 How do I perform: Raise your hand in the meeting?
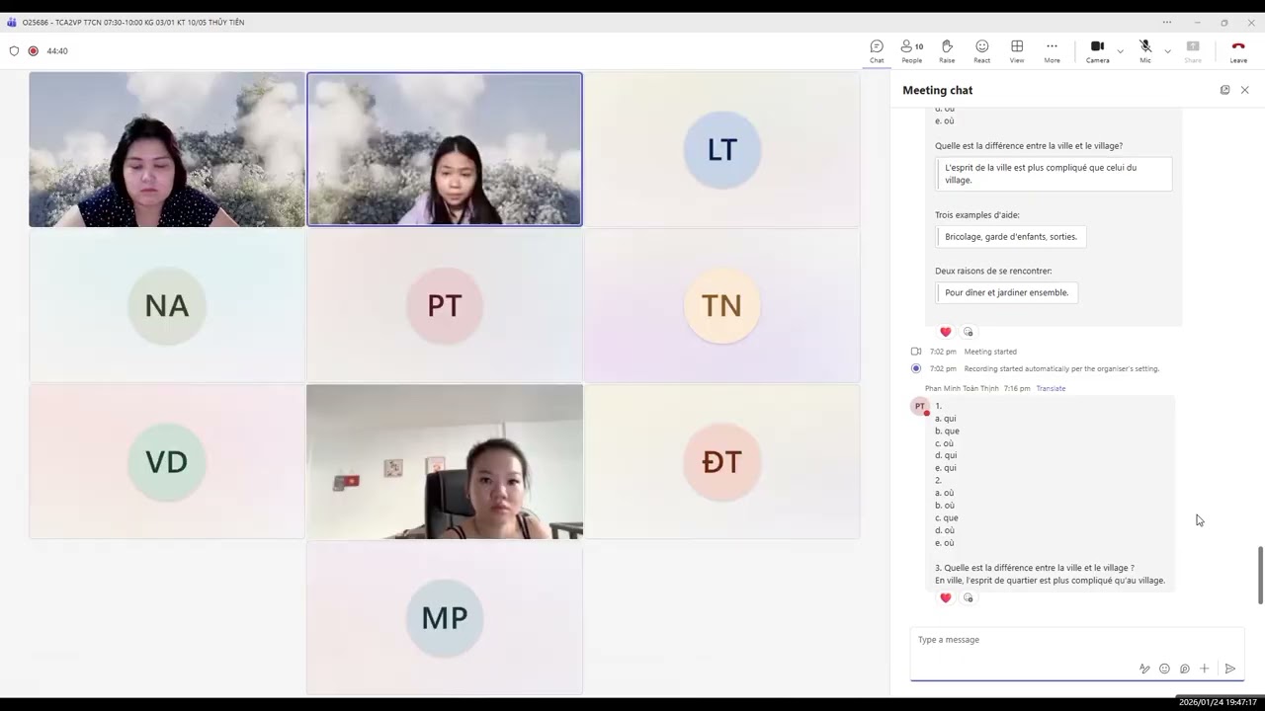947,51
